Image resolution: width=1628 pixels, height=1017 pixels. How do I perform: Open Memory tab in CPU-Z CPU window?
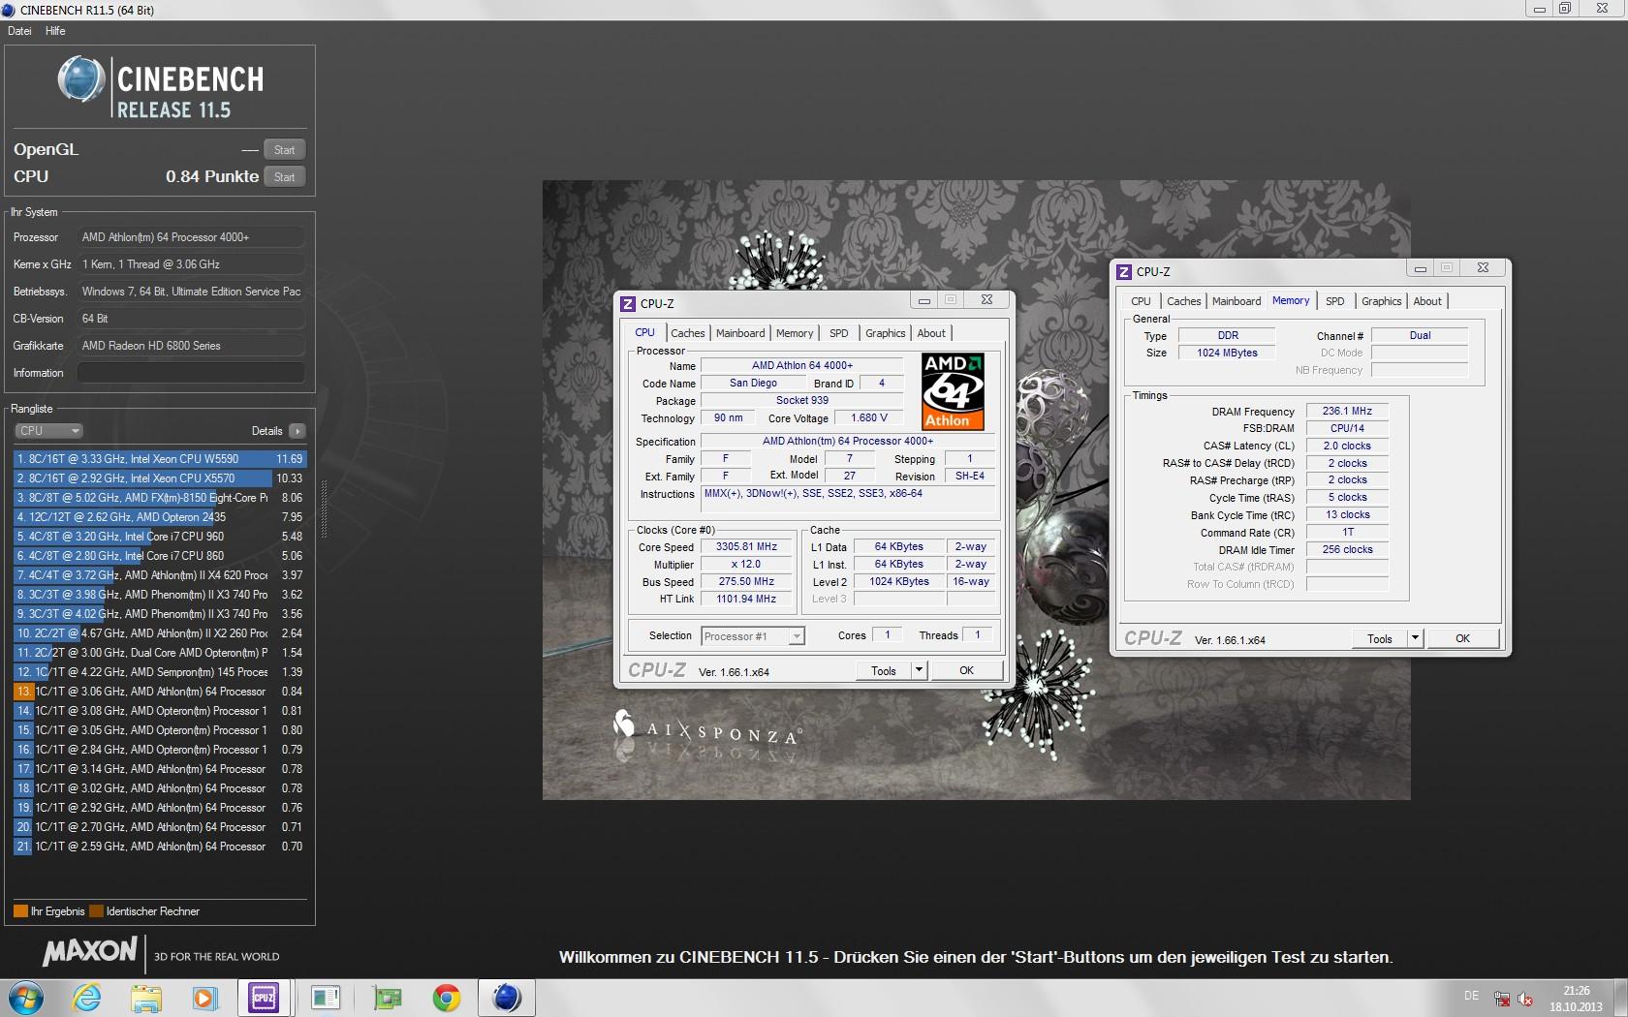pos(795,333)
